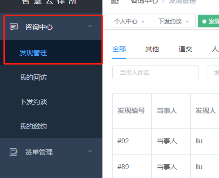
Task: Click the 咨询中心 breadcrumb link
Action: tap(144, 1)
